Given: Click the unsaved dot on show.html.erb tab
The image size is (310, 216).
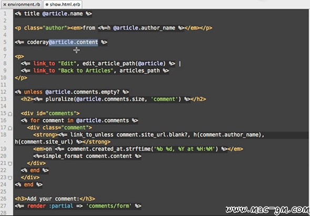Looking at the screenshot, I should 47,4.
